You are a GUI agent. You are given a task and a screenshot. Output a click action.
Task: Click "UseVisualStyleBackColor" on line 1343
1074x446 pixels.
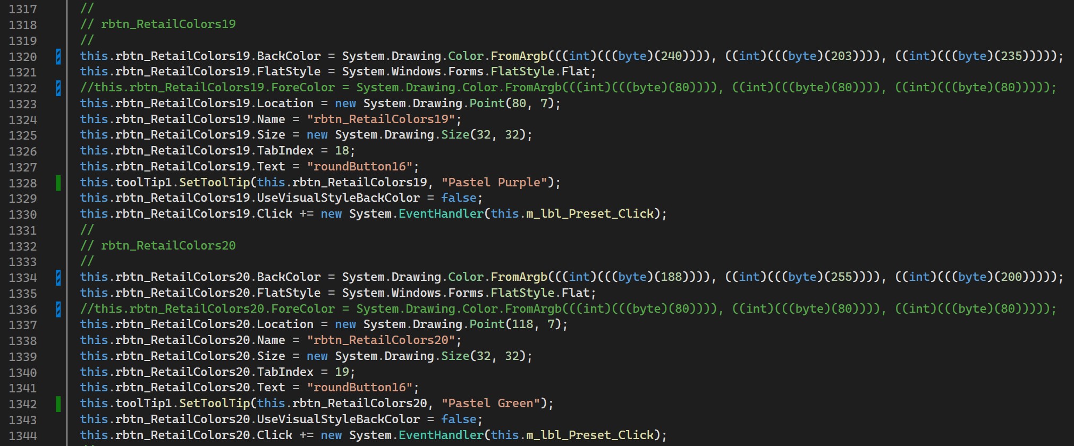click(339, 419)
